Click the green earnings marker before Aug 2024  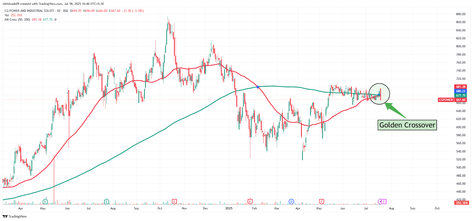pos(106,201)
